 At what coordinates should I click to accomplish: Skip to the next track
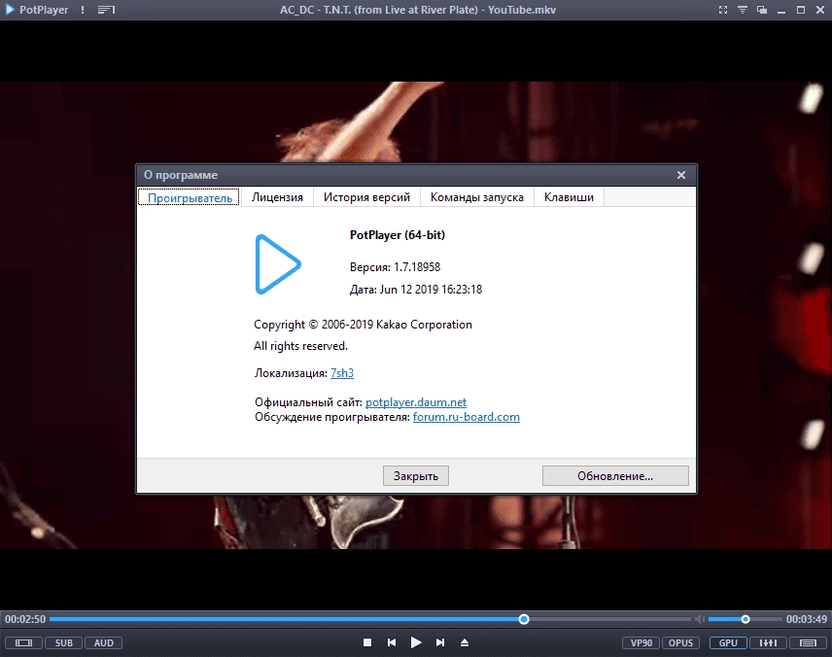click(x=440, y=642)
